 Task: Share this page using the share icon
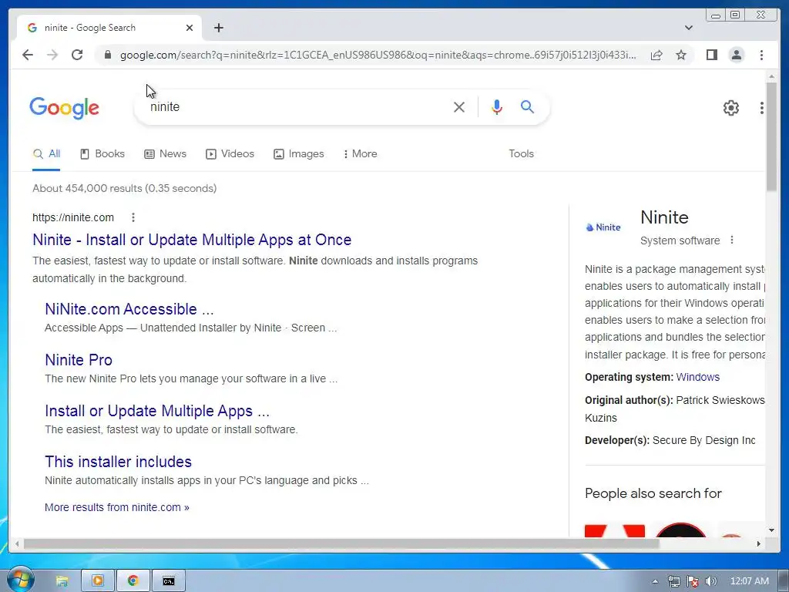(656, 55)
